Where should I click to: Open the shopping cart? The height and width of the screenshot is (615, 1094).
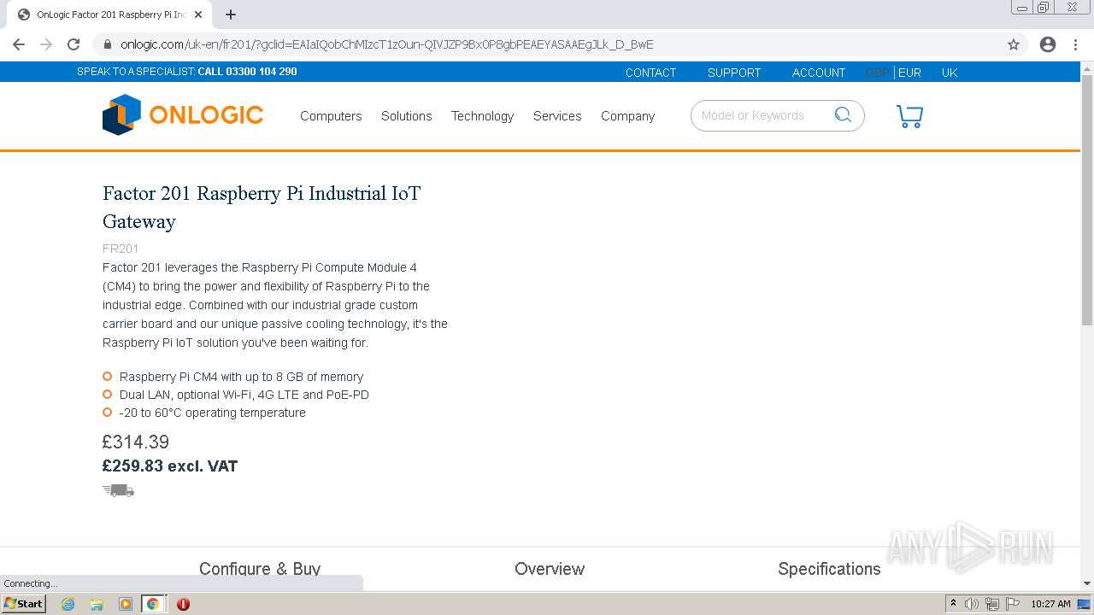[909, 116]
